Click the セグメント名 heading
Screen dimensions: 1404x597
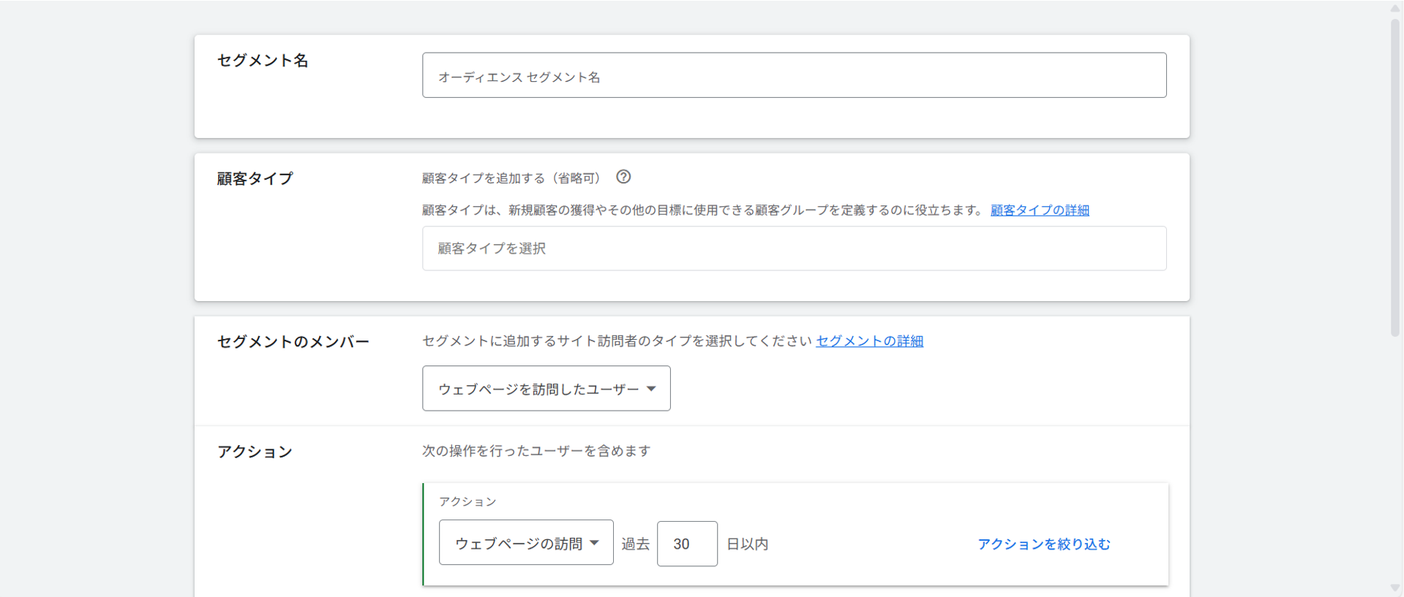(263, 61)
